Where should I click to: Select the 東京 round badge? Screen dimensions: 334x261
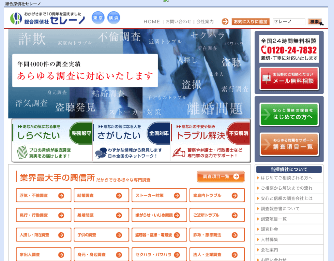pyautogui.click(x=98, y=18)
